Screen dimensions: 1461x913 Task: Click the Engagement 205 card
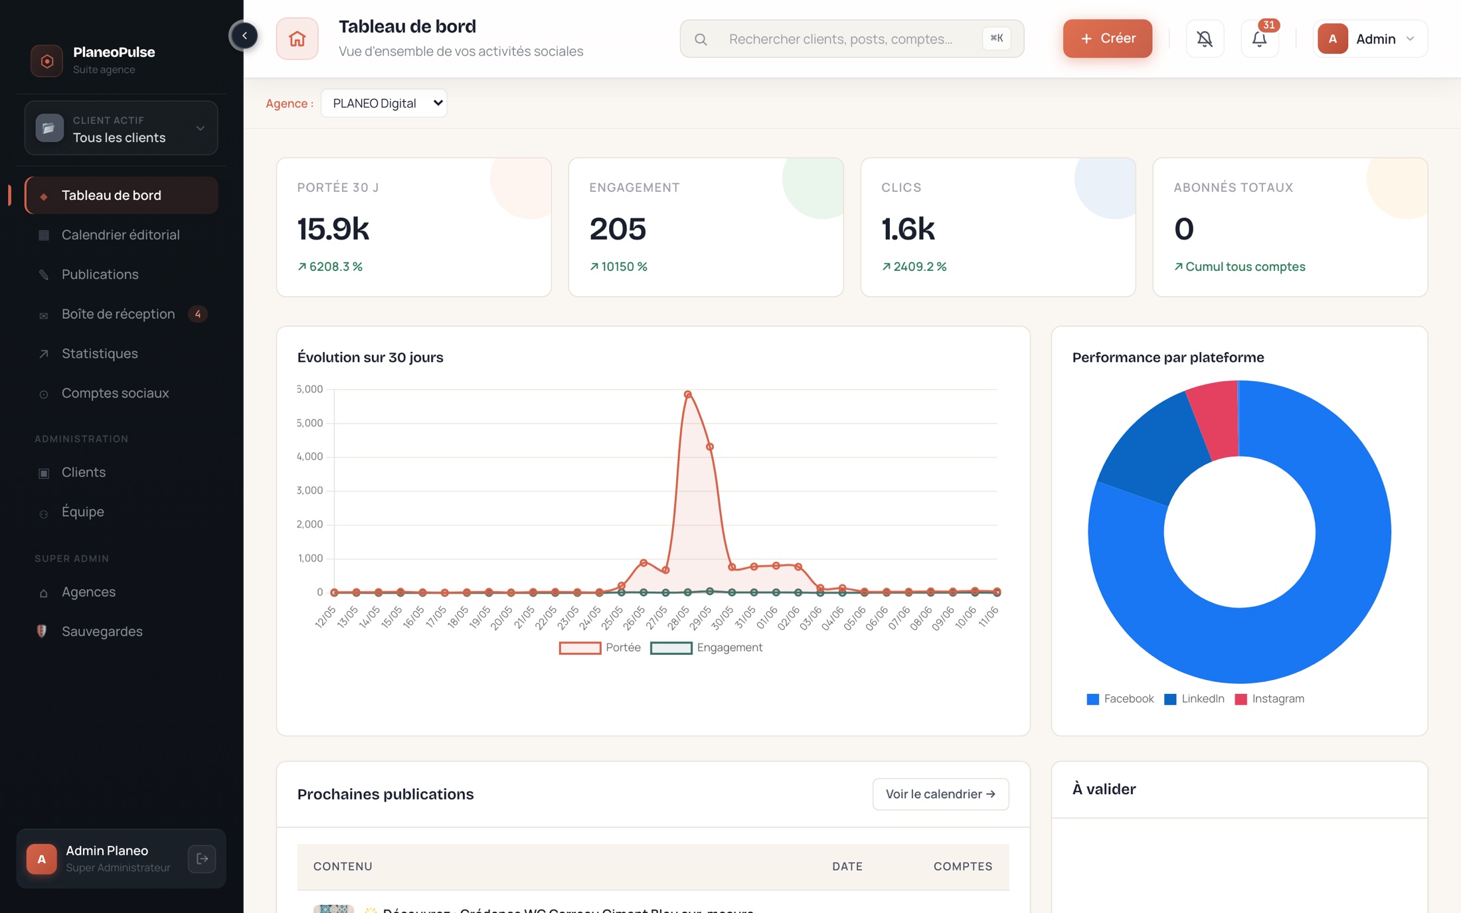click(x=706, y=227)
